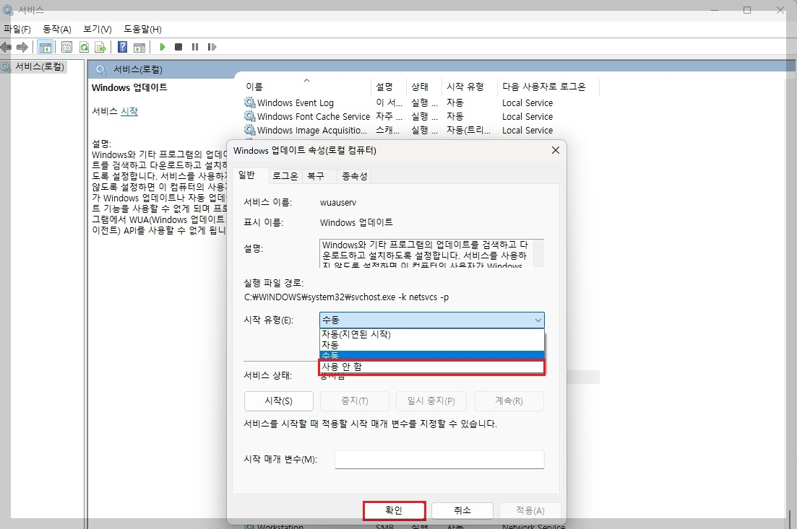Click the 확인 button

[395, 511]
